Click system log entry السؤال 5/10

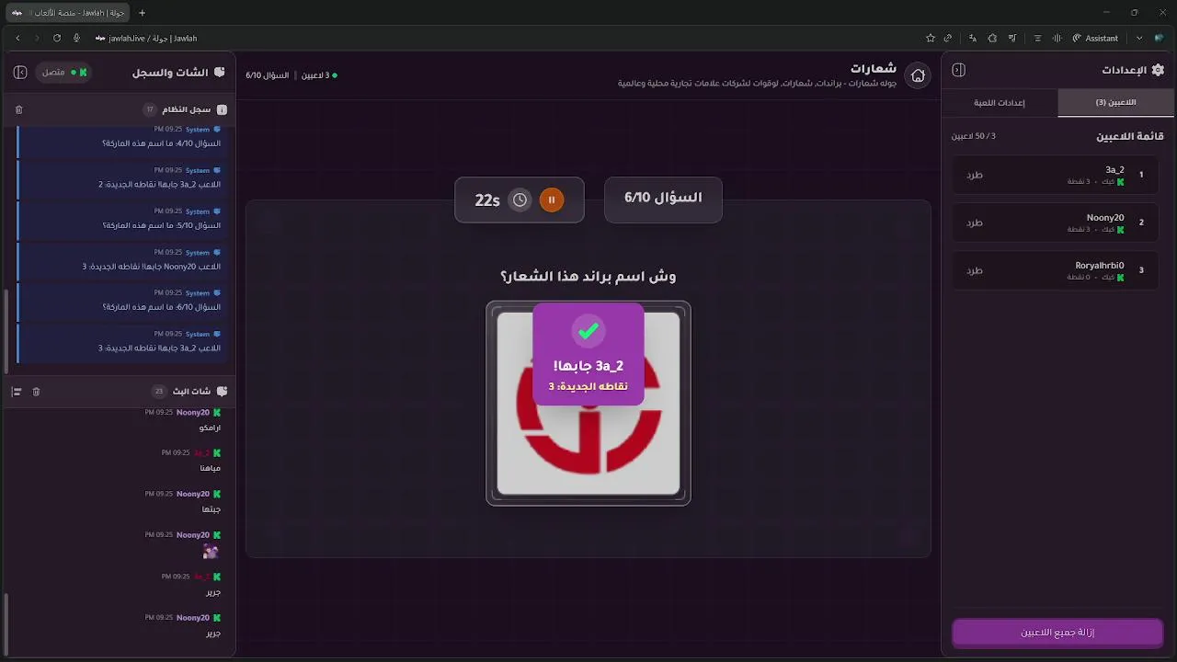[x=122, y=219]
